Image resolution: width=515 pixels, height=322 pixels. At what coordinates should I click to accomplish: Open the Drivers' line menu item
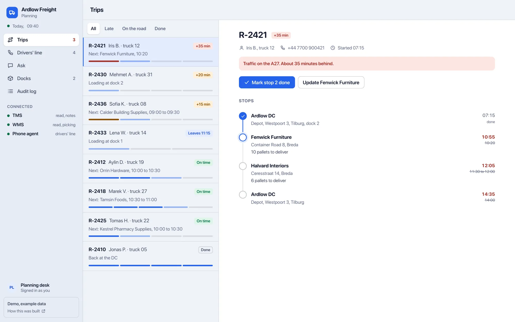[x=41, y=53]
